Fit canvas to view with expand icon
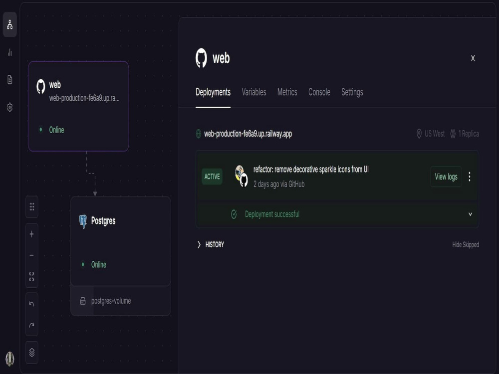This screenshot has height=374, width=499. pyautogui.click(x=32, y=276)
